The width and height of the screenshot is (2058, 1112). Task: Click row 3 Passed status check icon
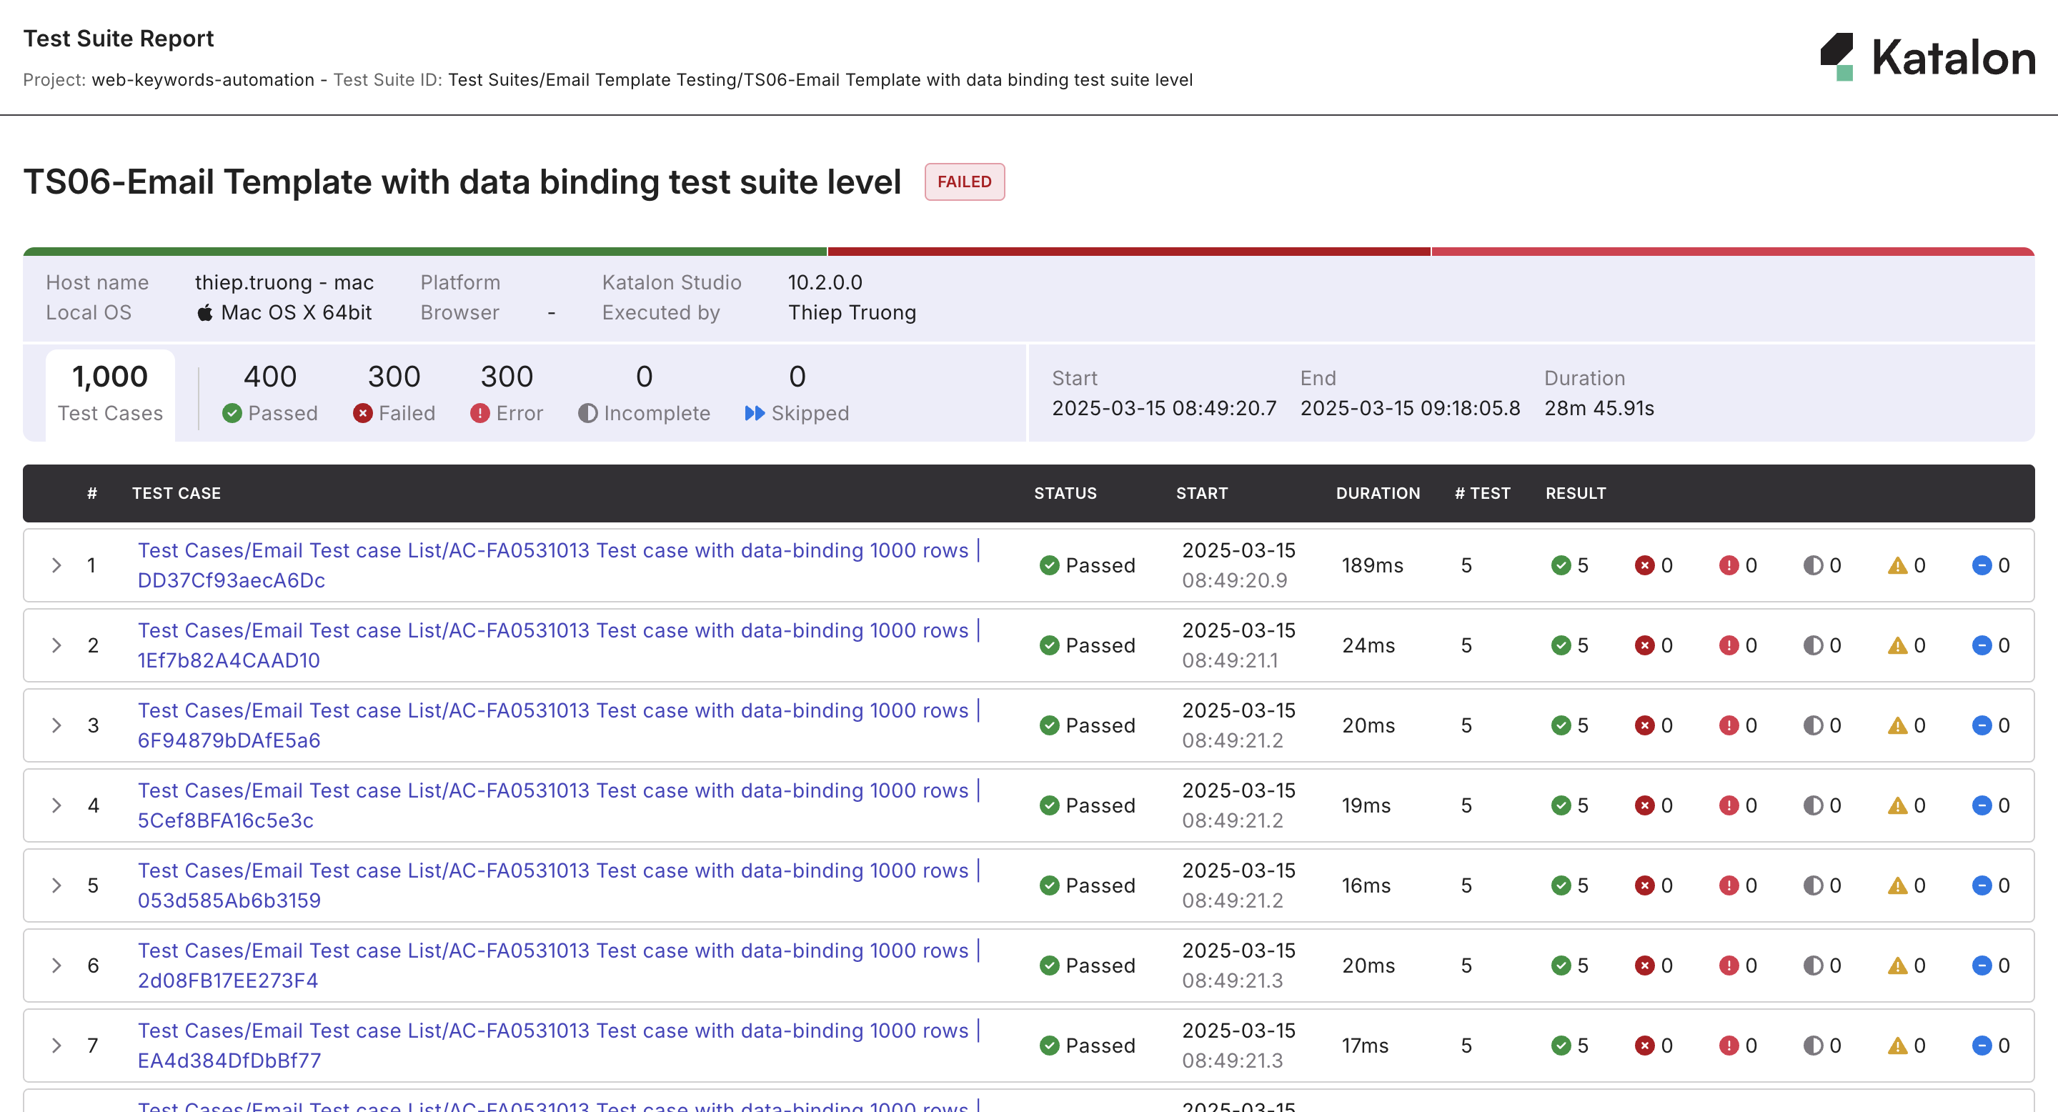(x=1050, y=725)
